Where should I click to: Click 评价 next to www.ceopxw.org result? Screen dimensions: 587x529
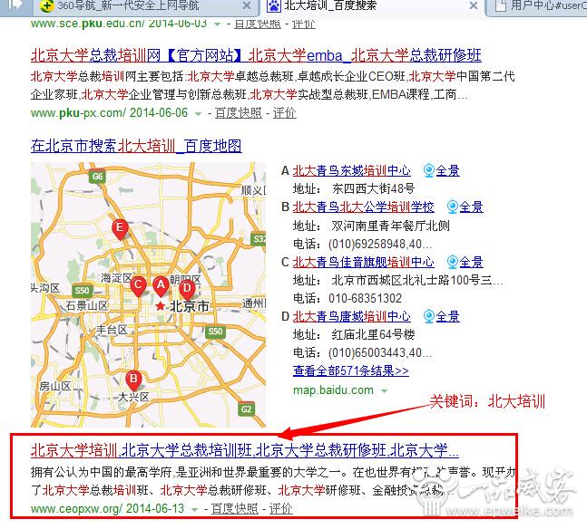click(x=280, y=509)
